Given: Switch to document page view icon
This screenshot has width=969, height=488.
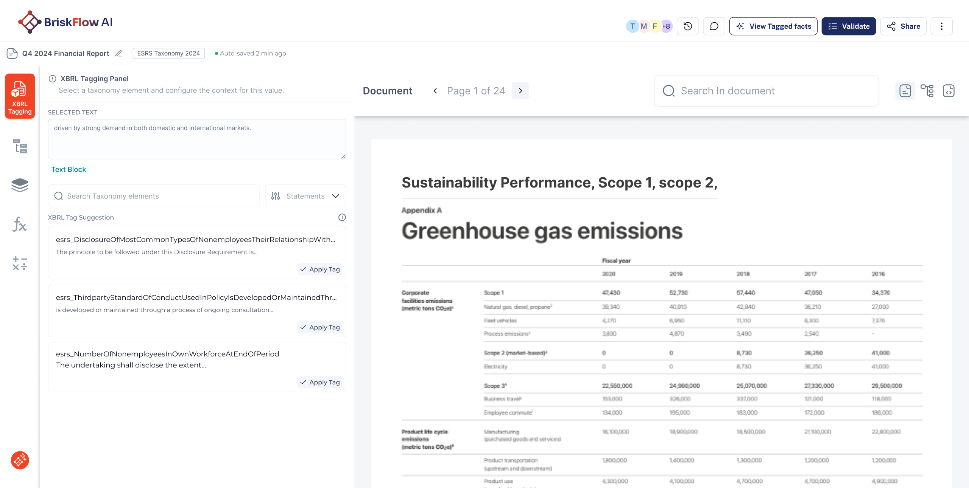Looking at the screenshot, I should point(905,91).
